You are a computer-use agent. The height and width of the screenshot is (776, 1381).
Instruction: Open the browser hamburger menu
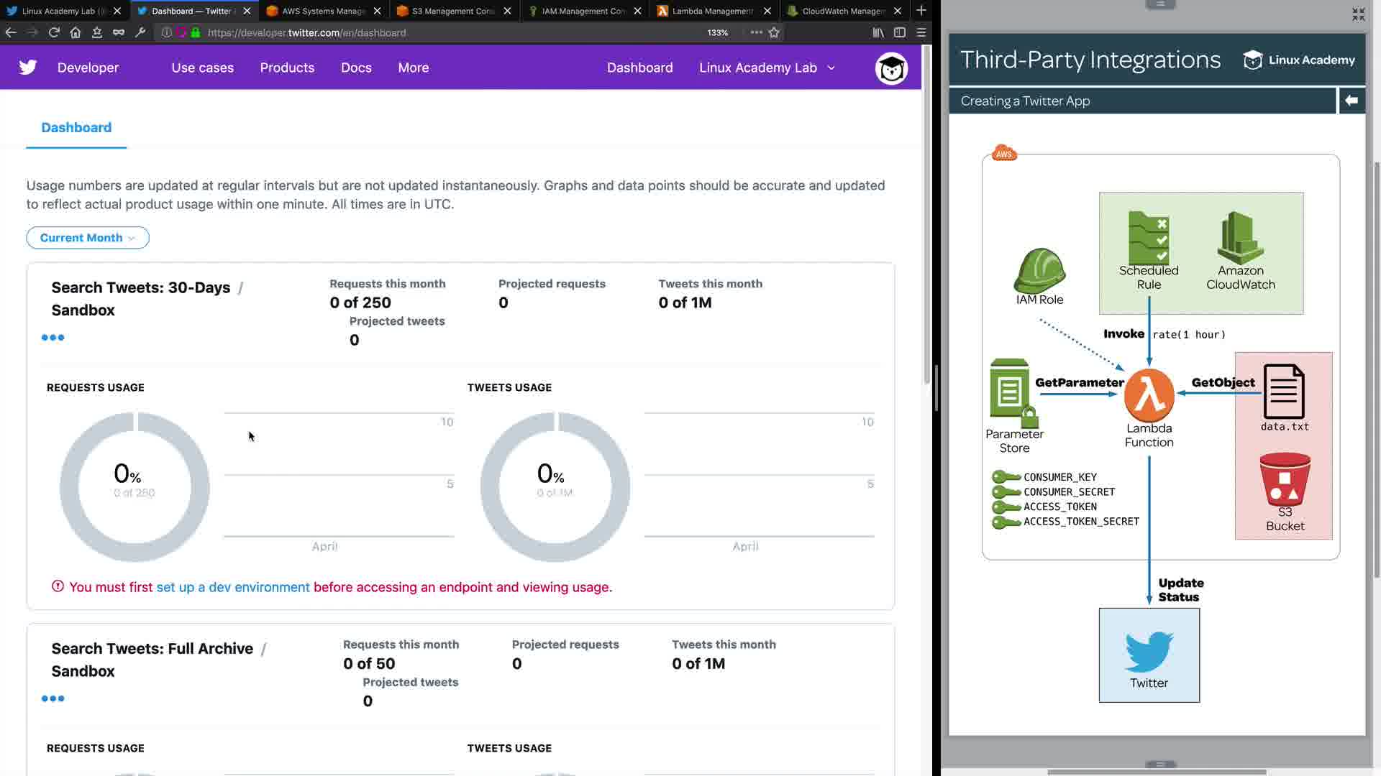click(x=921, y=32)
